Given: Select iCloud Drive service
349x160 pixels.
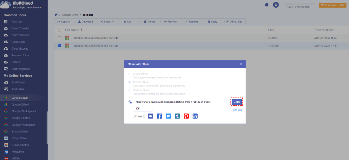Looking at the screenshot, I should tap(19, 138).
